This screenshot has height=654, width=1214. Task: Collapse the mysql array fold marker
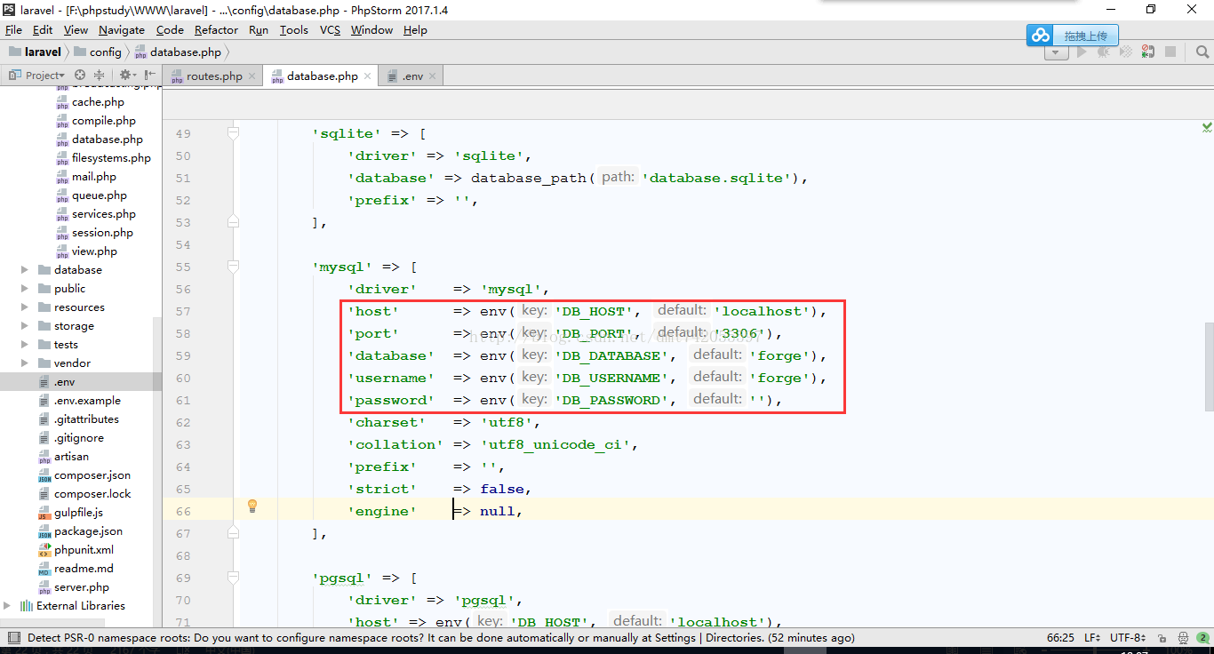point(234,266)
